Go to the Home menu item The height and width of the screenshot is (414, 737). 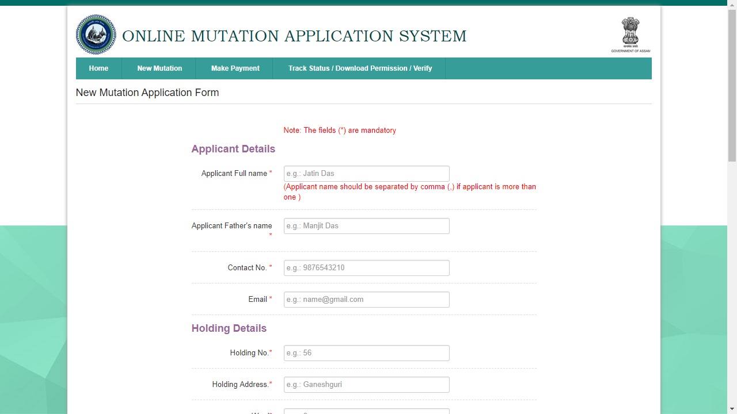click(98, 68)
